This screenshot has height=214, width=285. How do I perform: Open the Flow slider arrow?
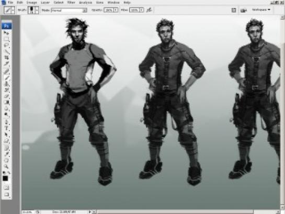[141, 10]
